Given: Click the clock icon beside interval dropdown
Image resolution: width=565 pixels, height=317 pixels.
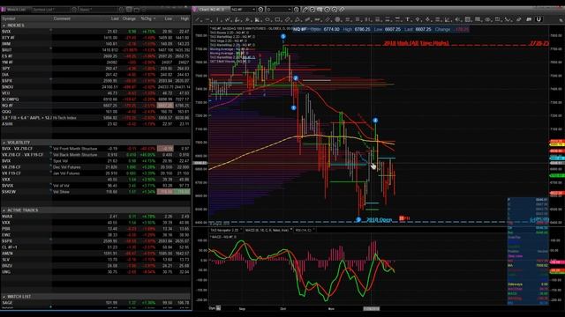Looking at the screenshot, I should [297, 10].
